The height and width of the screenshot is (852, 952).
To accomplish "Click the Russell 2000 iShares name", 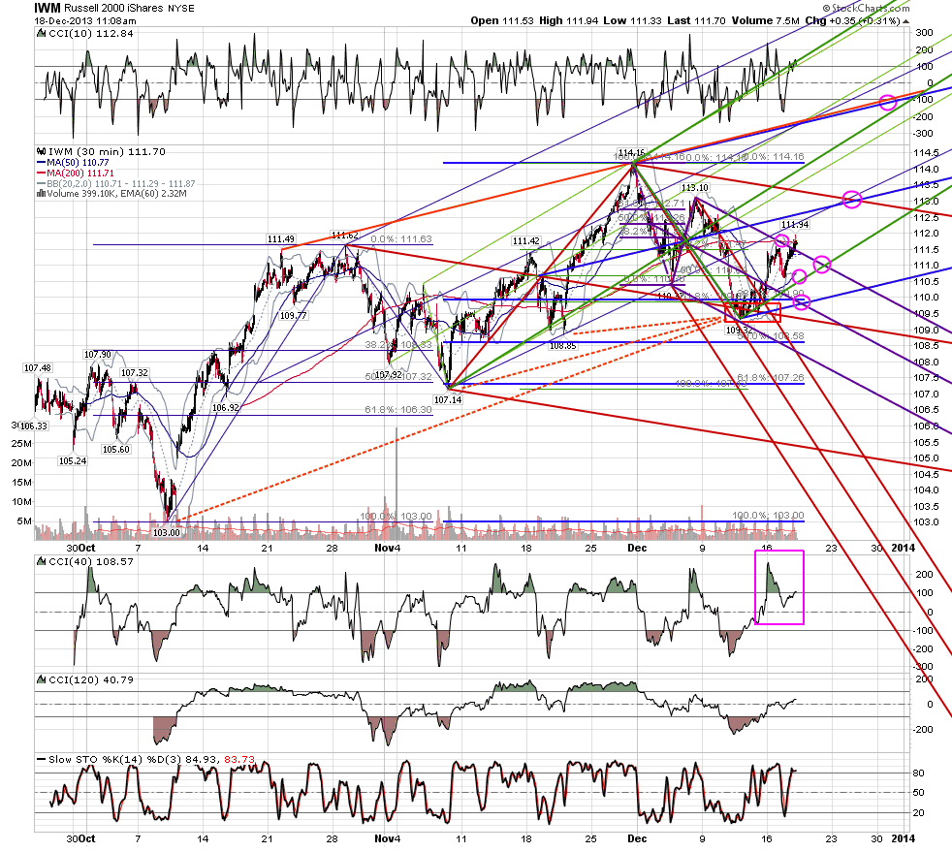I will [112, 9].
